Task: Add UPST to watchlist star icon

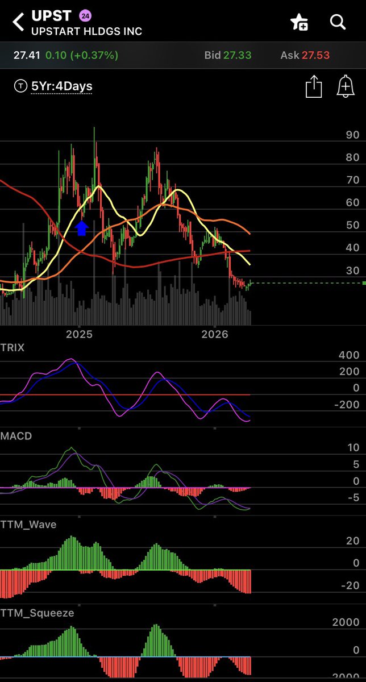Action: tap(300, 22)
